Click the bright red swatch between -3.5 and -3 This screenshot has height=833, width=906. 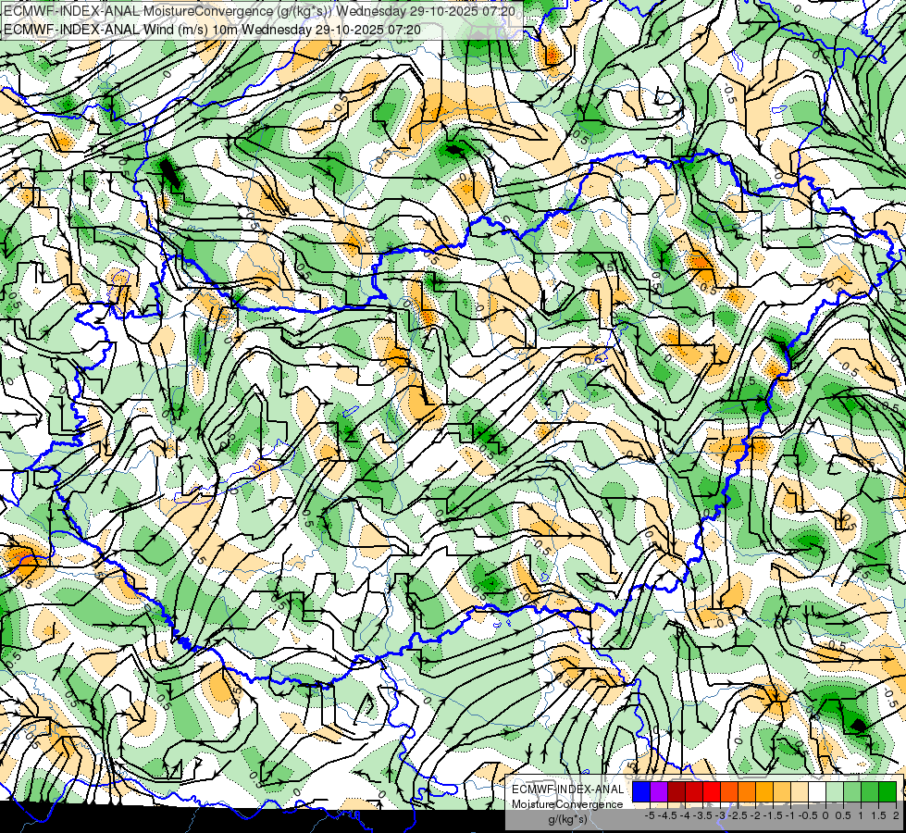[712, 792]
